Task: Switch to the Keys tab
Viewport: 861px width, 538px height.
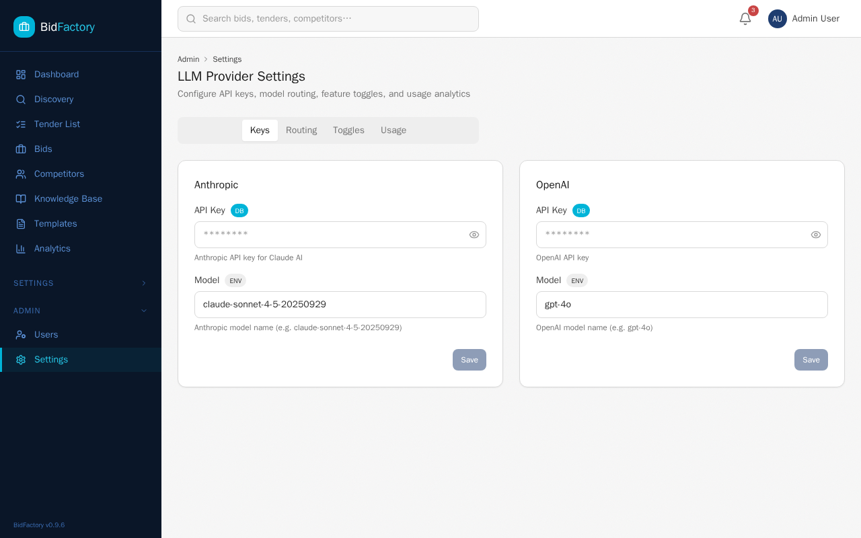Action: 260,130
